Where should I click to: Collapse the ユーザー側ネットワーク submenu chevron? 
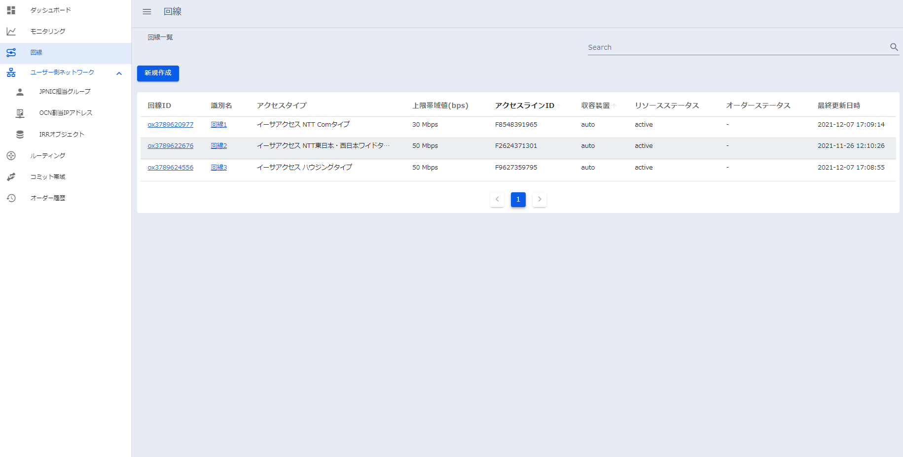coord(119,73)
